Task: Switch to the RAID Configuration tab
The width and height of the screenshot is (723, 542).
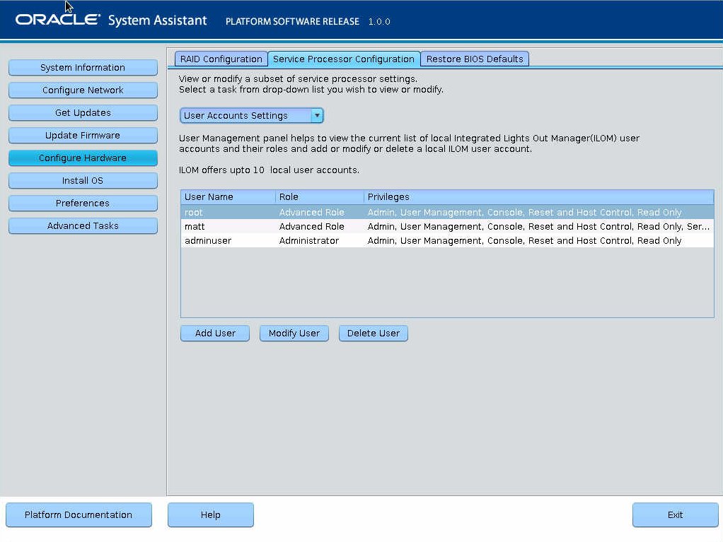Action: pos(221,59)
